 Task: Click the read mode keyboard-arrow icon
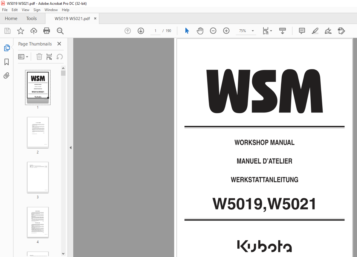pyautogui.click(x=283, y=31)
